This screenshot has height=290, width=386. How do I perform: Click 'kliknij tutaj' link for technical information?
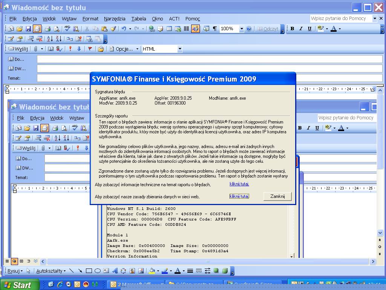coord(239,184)
